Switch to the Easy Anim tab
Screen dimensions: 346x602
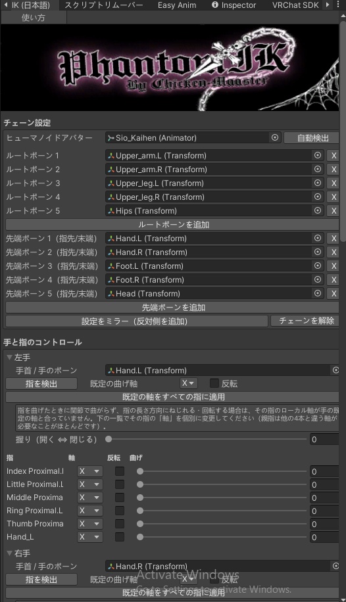(x=177, y=5)
